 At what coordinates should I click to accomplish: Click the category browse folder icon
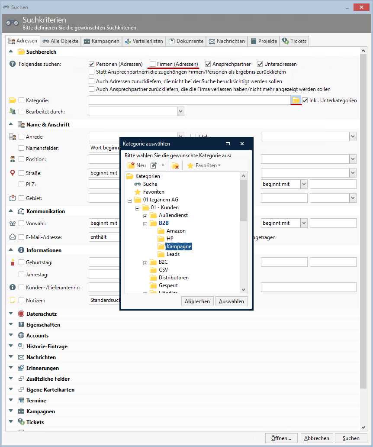[x=296, y=100]
